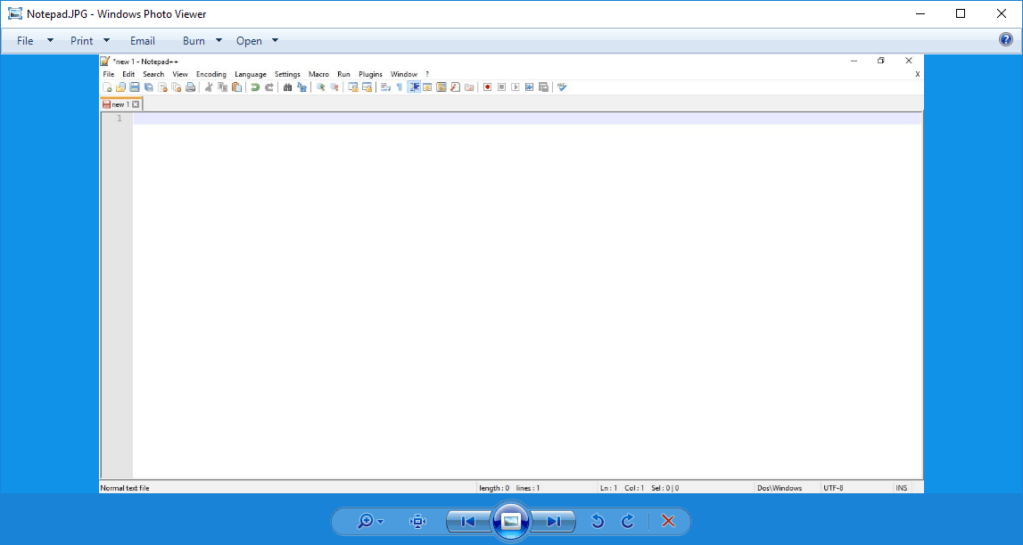
Task: Click the Undo arrow icon in Notepad++
Action: pyautogui.click(x=256, y=87)
